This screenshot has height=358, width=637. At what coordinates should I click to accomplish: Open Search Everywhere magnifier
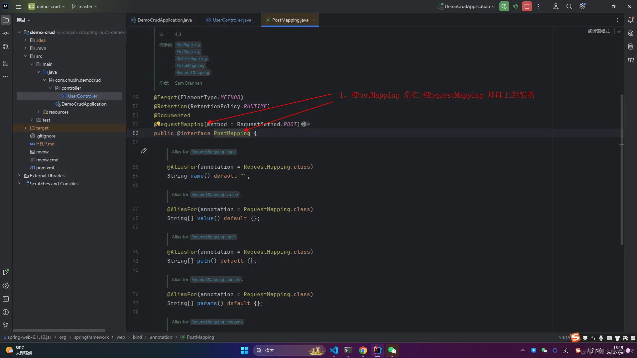tap(569, 6)
